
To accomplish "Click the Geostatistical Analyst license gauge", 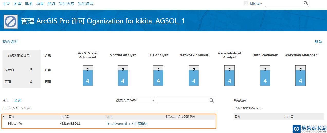I will (230, 76).
